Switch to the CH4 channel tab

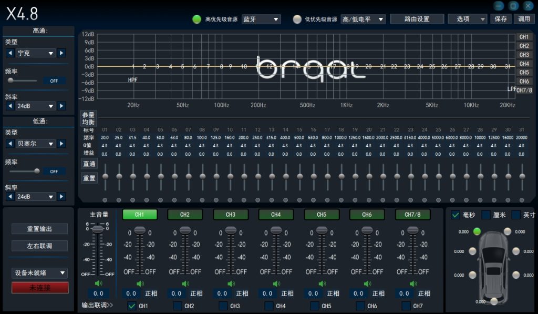point(276,215)
